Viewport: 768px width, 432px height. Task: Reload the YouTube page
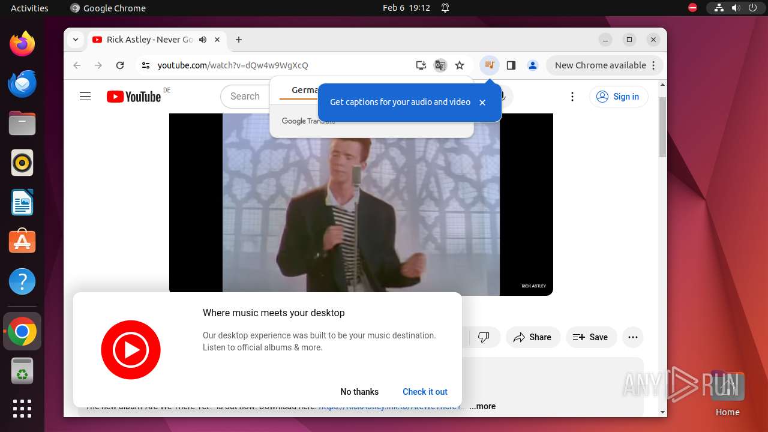coord(120,65)
